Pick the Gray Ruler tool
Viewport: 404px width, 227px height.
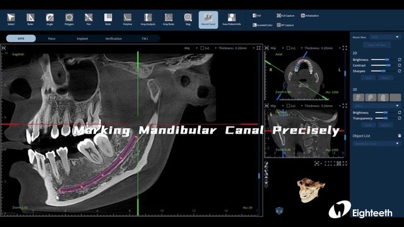pos(169,20)
